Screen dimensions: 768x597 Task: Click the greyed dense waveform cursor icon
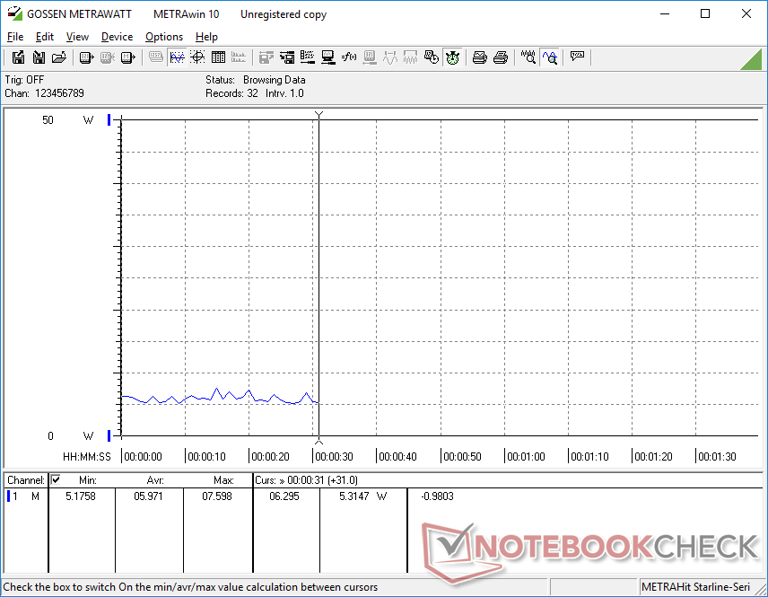[x=410, y=57]
